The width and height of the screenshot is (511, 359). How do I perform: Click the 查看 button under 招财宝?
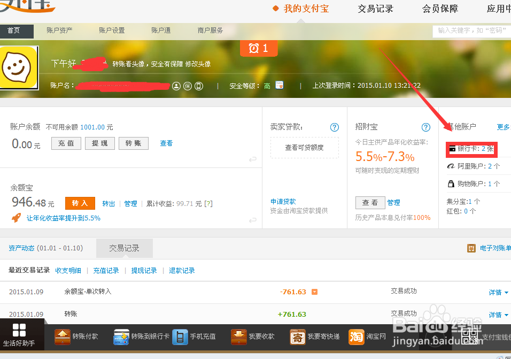tap(370, 203)
